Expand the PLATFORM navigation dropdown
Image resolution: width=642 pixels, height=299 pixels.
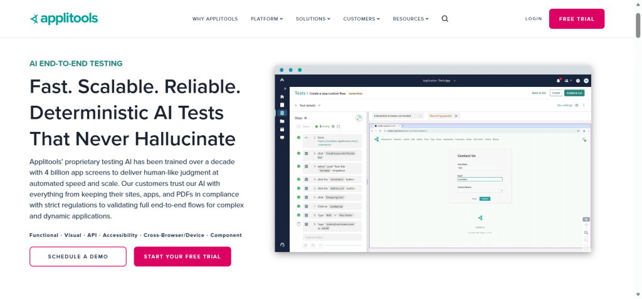[266, 19]
